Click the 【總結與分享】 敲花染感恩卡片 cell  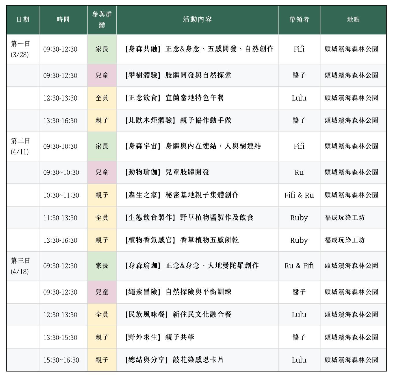point(174,360)
